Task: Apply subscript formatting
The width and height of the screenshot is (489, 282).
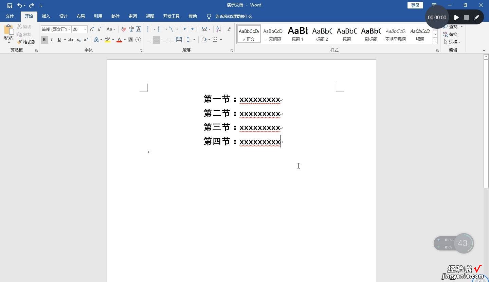Action: [78, 40]
